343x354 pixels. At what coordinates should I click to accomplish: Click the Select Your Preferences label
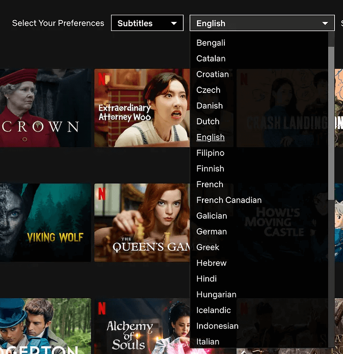[58, 23]
